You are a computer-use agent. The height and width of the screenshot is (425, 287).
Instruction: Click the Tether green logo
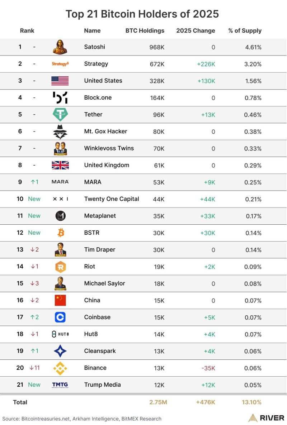point(60,115)
